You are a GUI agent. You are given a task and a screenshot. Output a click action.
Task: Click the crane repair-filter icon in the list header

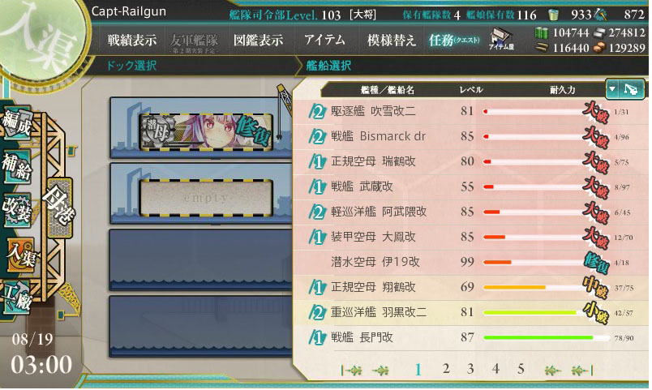(x=631, y=89)
